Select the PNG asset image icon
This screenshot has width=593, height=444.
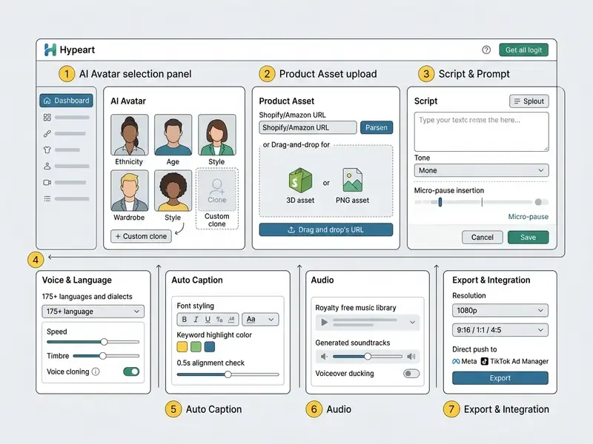[x=353, y=181]
